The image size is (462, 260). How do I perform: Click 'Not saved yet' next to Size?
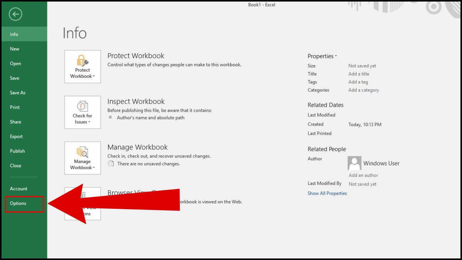362,66
